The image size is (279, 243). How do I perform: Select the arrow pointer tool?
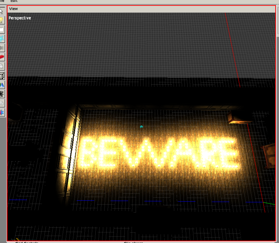pyautogui.click(x=2, y=11)
